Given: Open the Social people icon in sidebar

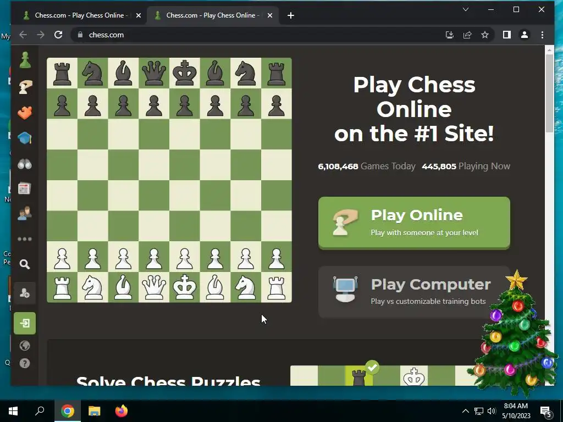Looking at the screenshot, I should coord(25,213).
